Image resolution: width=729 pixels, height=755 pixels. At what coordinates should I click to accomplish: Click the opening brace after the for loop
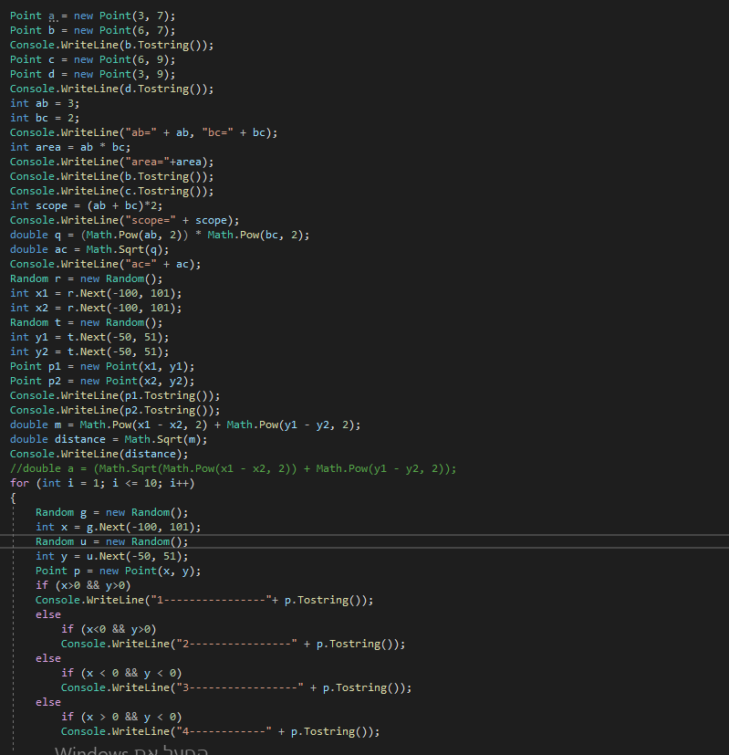pyautogui.click(x=13, y=498)
